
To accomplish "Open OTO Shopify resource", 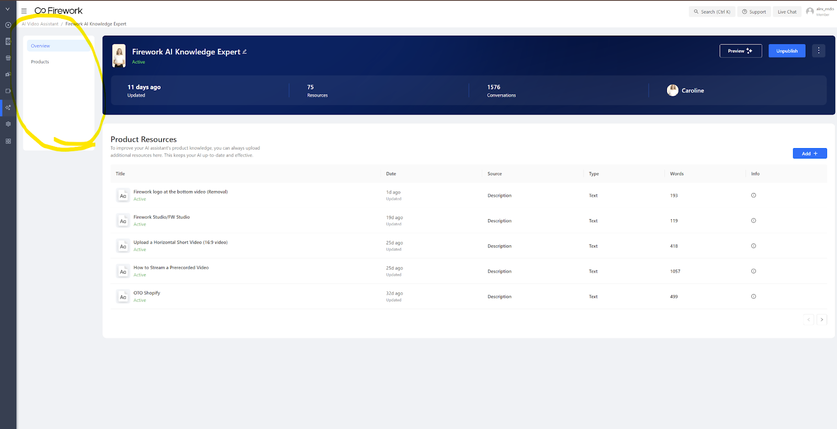I will (147, 293).
